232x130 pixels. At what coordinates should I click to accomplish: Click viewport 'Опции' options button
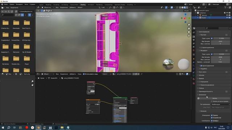click(187, 11)
